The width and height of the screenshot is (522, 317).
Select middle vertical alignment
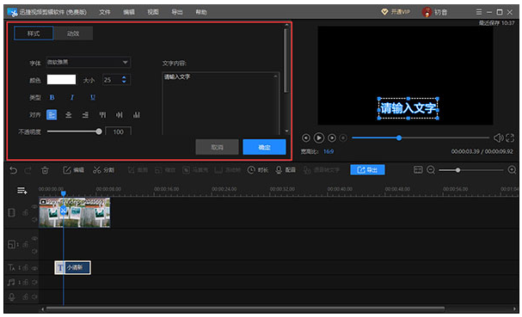pos(120,115)
